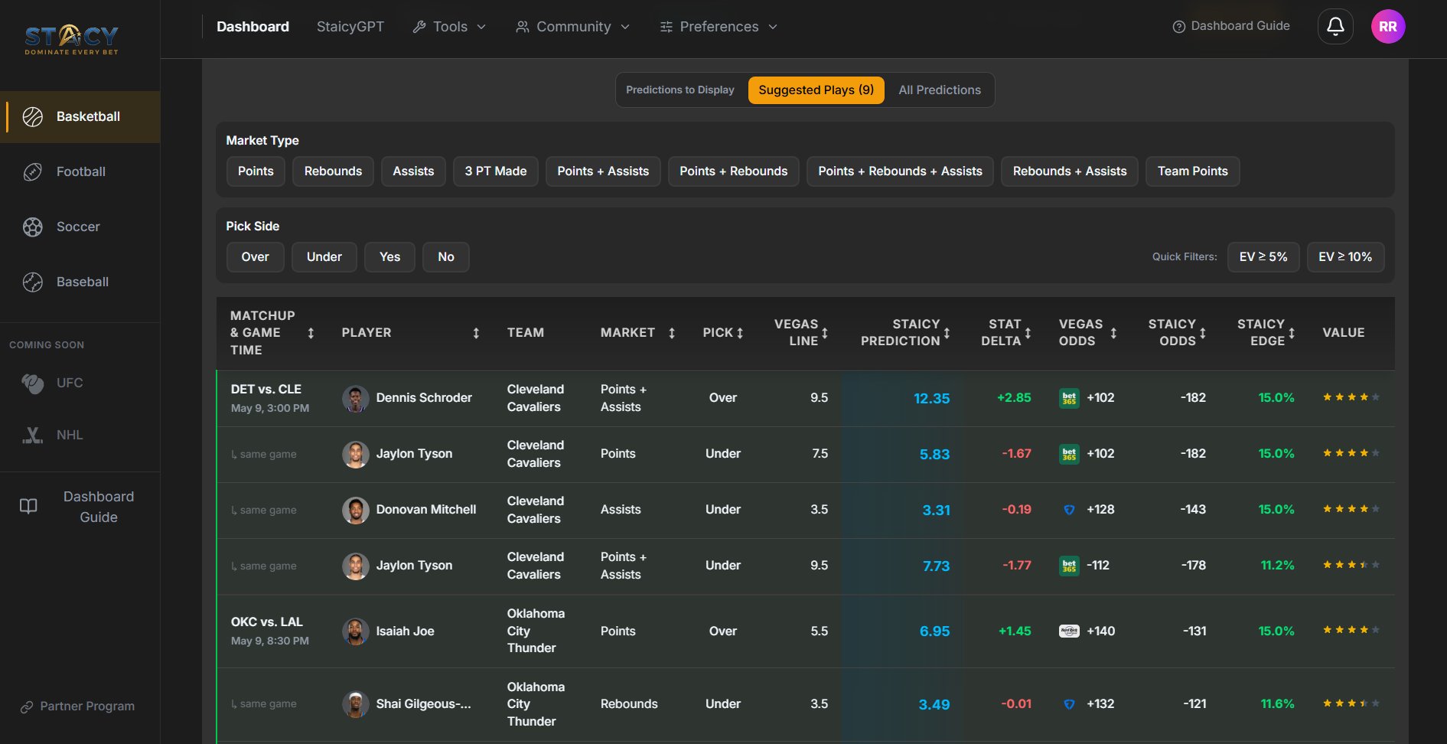This screenshot has width=1447, height=744.
Task: Toggle the Assists market filter
Action: point(413,171)
